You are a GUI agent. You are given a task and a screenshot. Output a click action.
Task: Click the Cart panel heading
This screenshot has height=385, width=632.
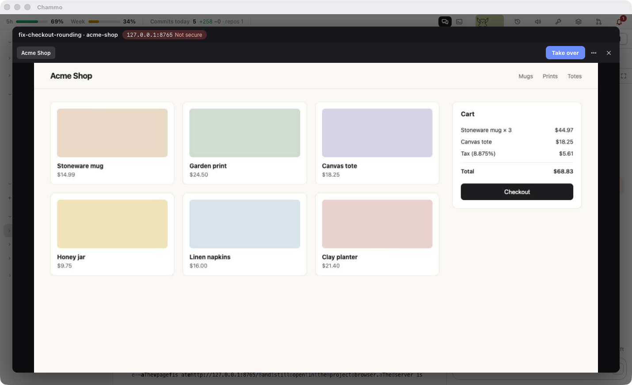(468, 114)
